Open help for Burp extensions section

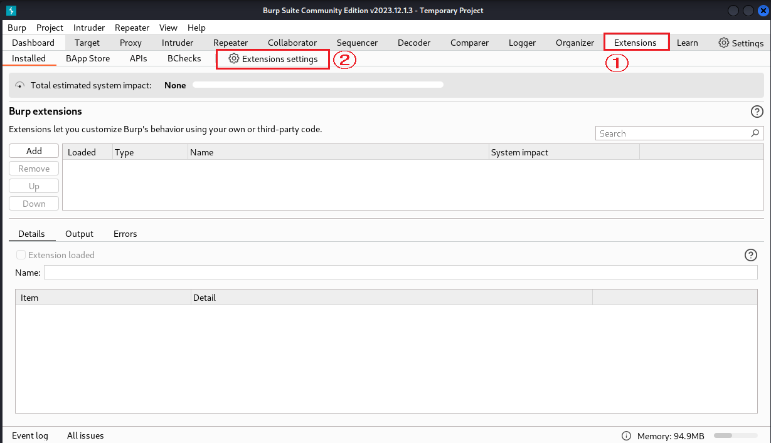pyautogui.click(x=757, y=112)
